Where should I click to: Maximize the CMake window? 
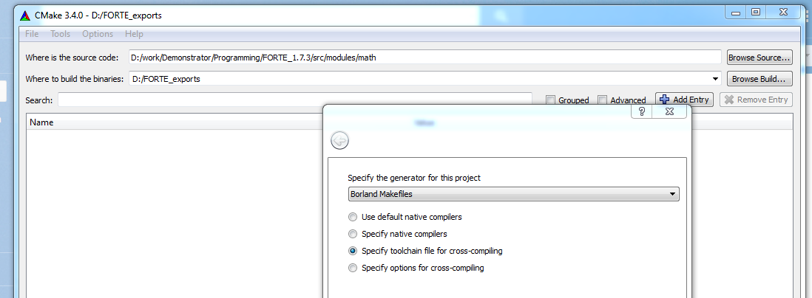click(756, 13)
